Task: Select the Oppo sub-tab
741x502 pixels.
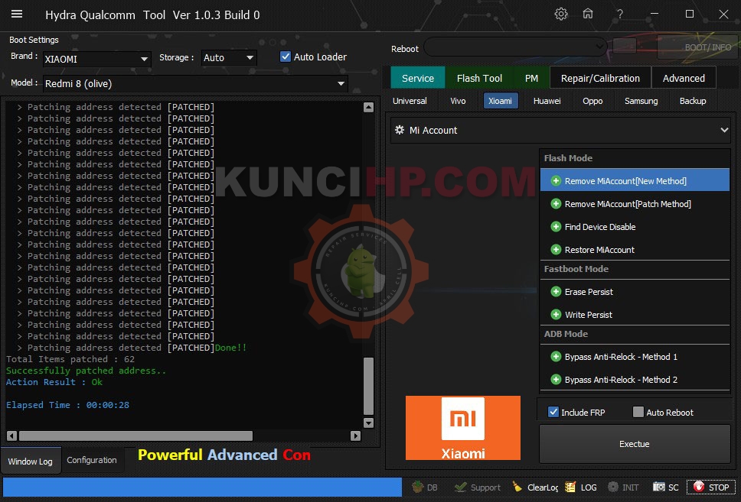Action: pos(592,101)
